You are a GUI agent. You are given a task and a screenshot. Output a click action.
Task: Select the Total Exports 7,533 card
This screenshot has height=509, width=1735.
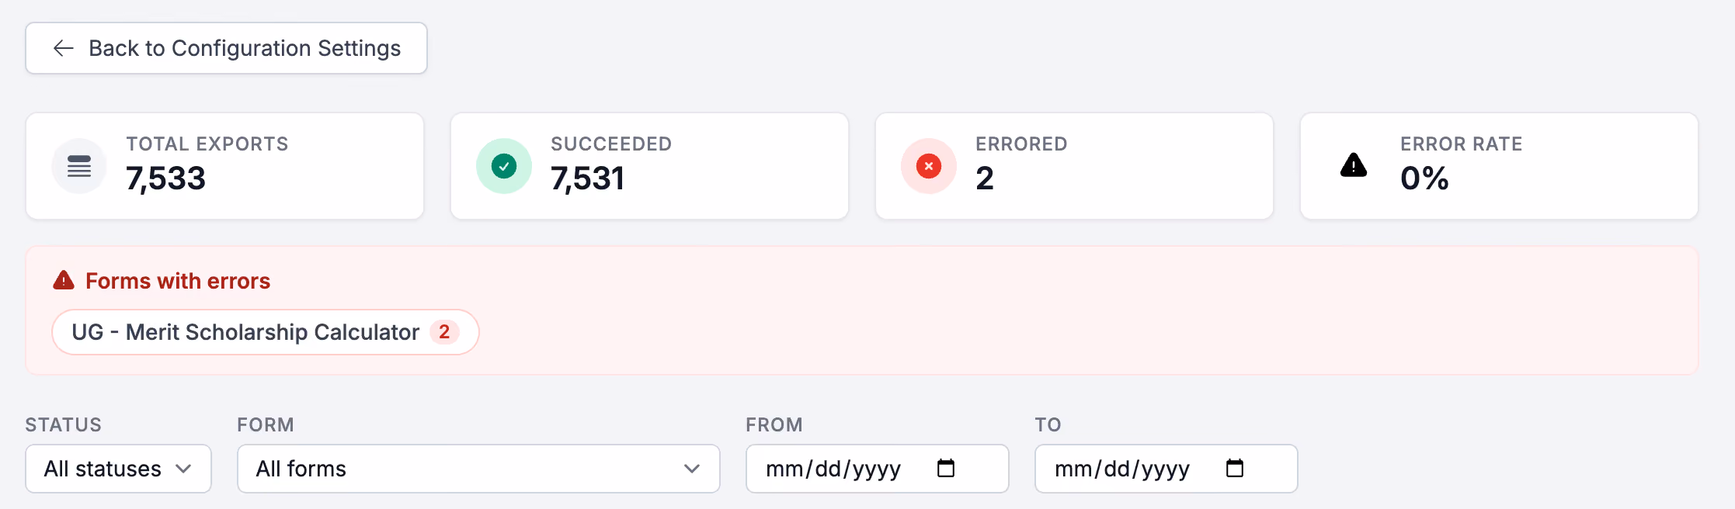click(225, 166)
